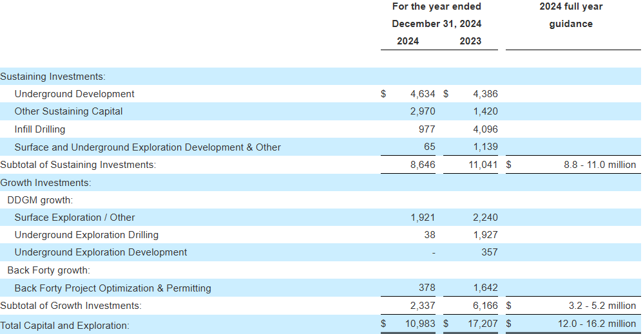Select the "Underground Exploration Drilling" row label
Viewport: 643px width, 334px height.
[x=86, y=235]
